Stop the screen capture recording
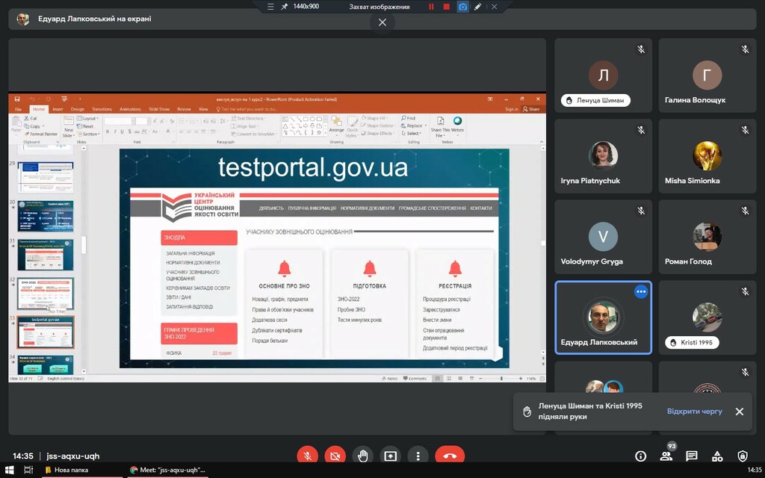The width and height of the screenshot is (765, 478). coord(447,7)
